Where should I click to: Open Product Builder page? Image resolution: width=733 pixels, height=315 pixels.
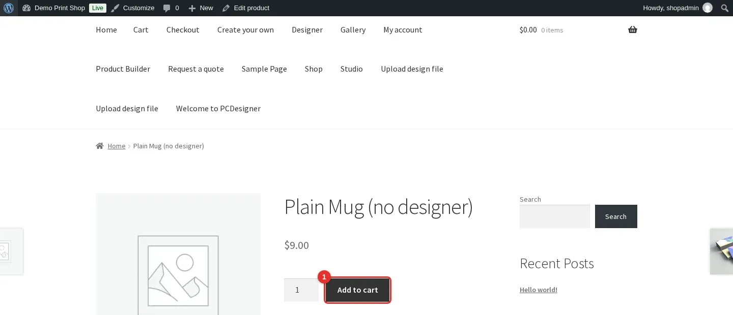(x=123, y=69)
